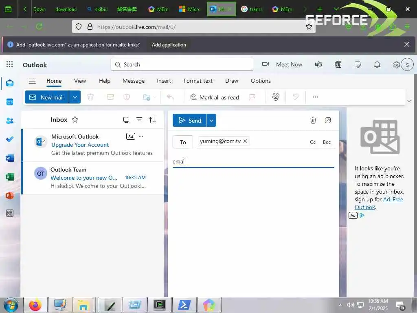The image size is (417, 313).
Task: Start a Meet Now video call
Action: click(282, 64)
